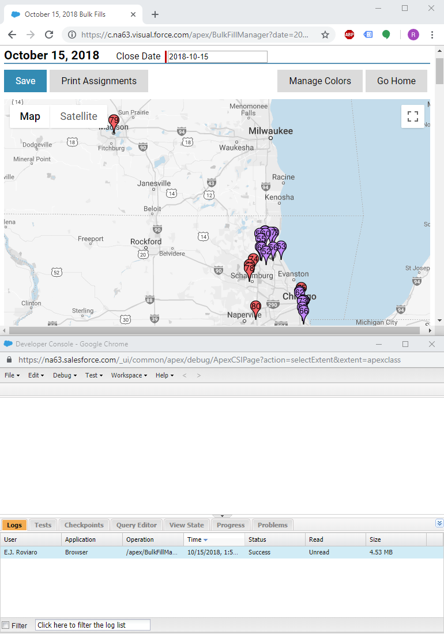The height and width of the screenshot is (634, 444).
Task: Switch to the Query Editor tab
Action: 136,525
